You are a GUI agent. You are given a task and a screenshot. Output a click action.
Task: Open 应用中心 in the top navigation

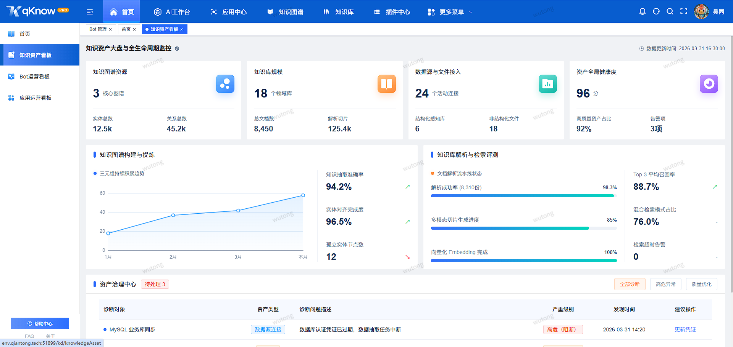tap(228, 12)
